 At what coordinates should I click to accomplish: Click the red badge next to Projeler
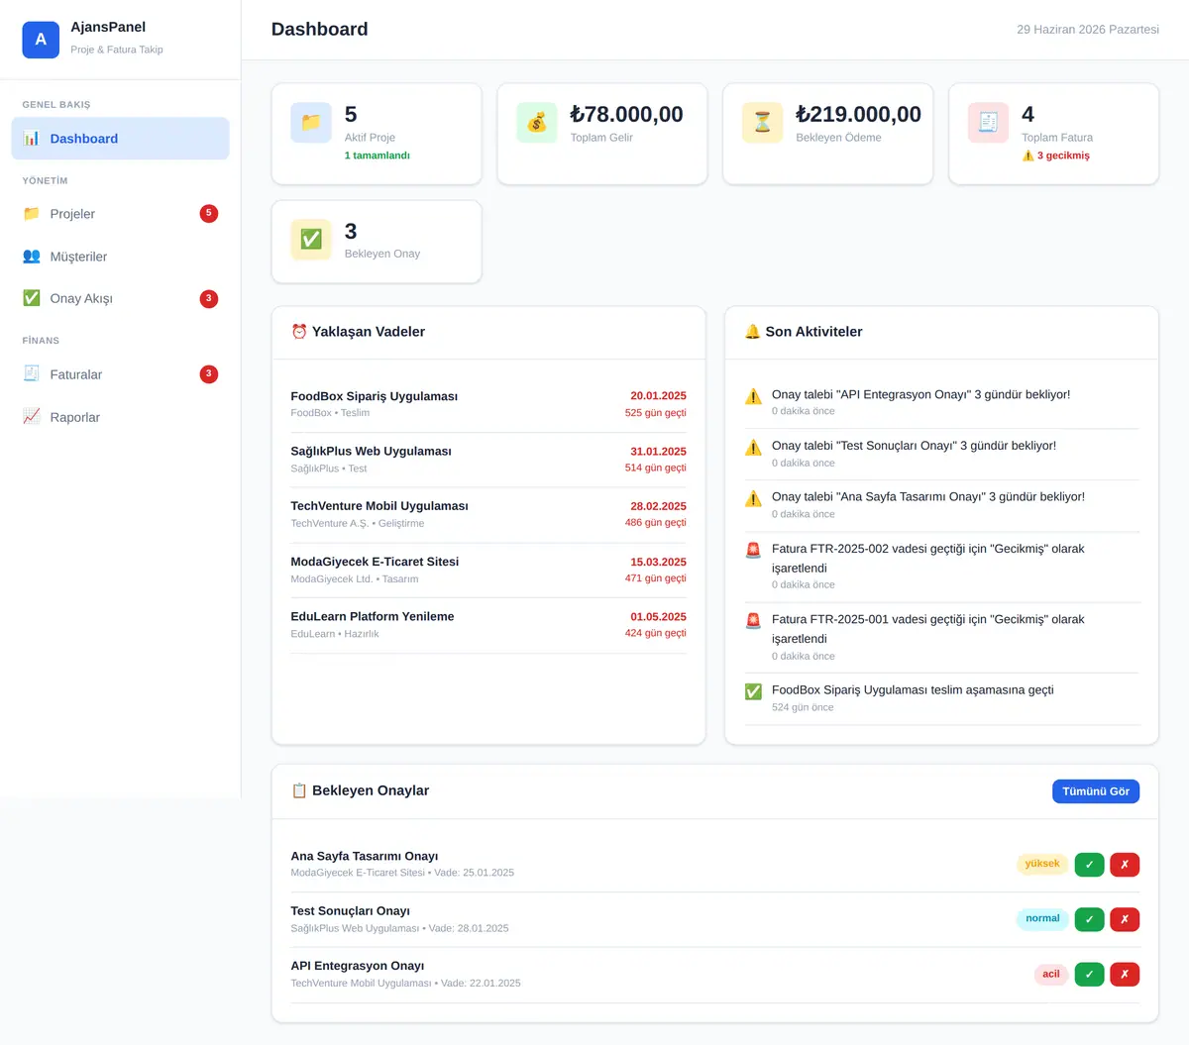pos(209,213)
